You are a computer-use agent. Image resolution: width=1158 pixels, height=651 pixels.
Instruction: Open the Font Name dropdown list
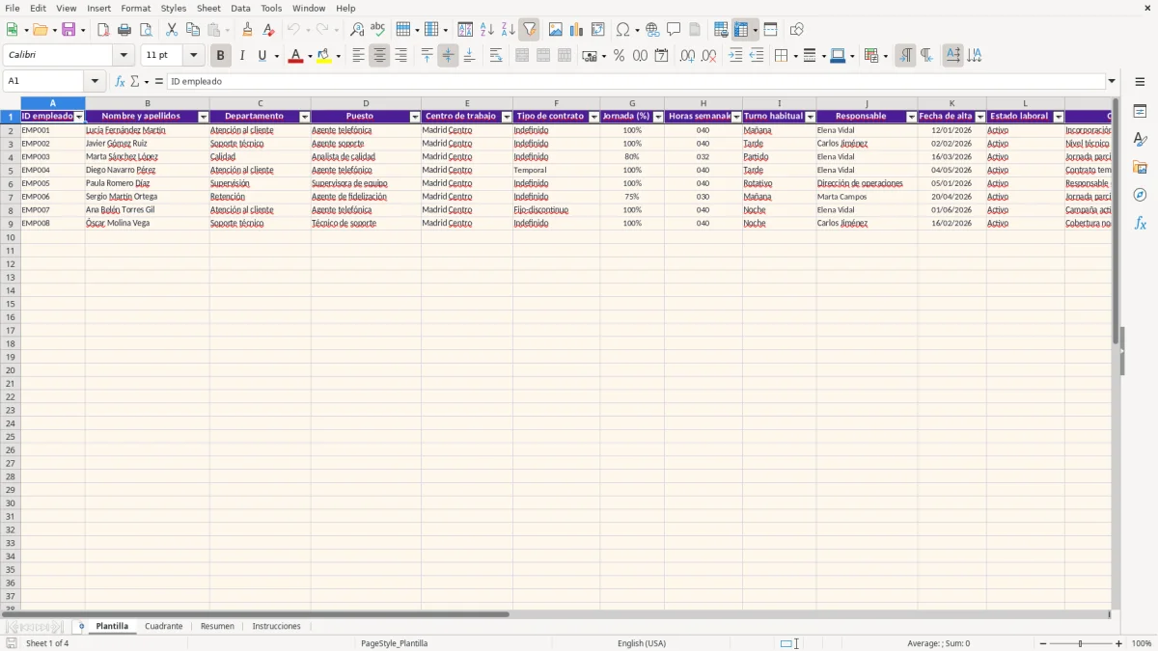pyautogui.click(x=124, y=56)
